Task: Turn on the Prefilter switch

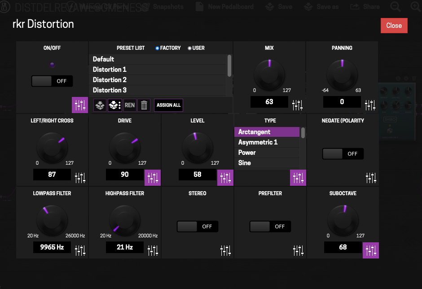Action: coord(270,227)
